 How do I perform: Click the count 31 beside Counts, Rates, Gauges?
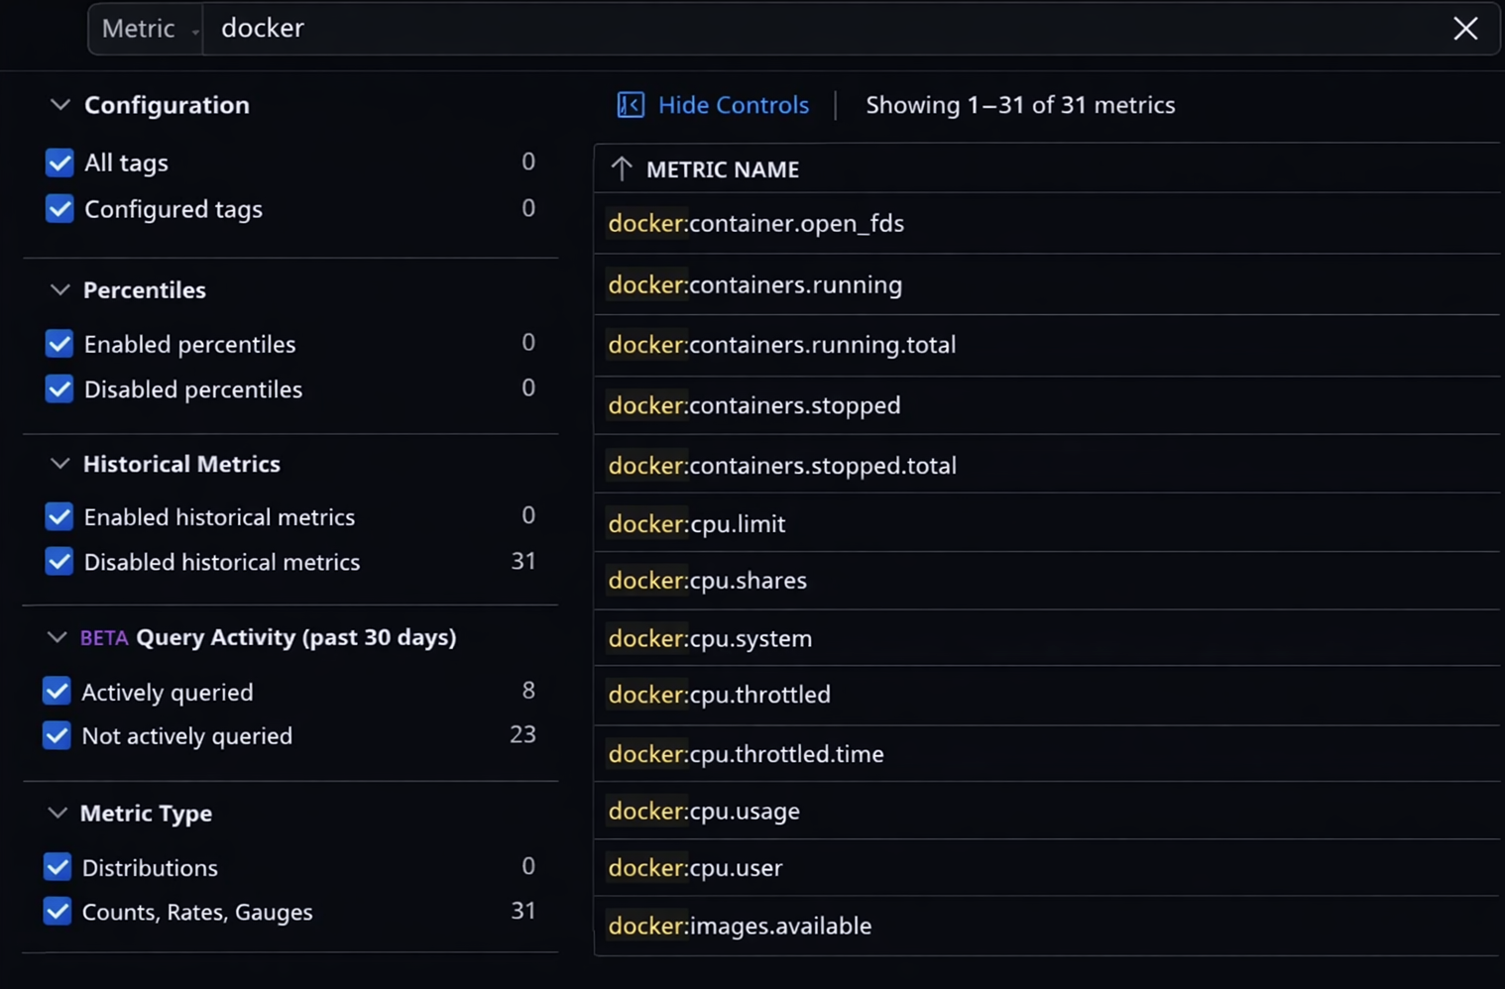tap(523, 910)
